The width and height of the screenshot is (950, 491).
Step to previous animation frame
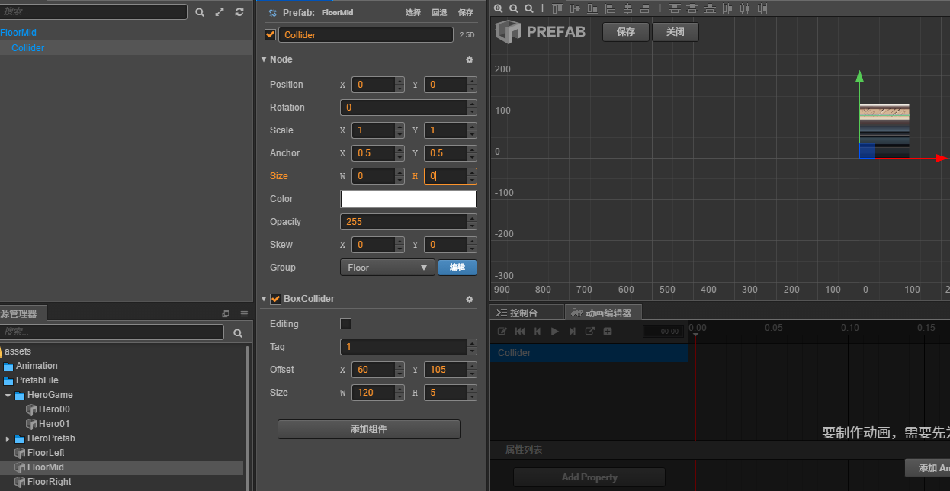click(538, 332)
